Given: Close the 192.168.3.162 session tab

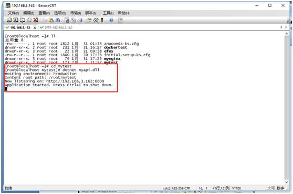Looking at the screenshot, I should (35, 28).
